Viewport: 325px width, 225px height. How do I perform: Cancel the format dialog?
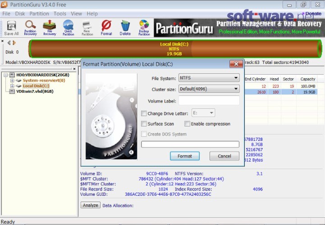pos(224,156)
